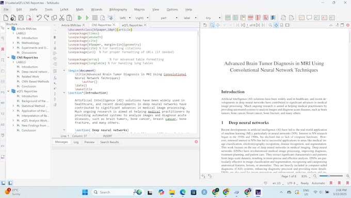This screenshot has height=198, width=351.
Task: Open the View Log toolbar icon
Action: pos(110,18)
